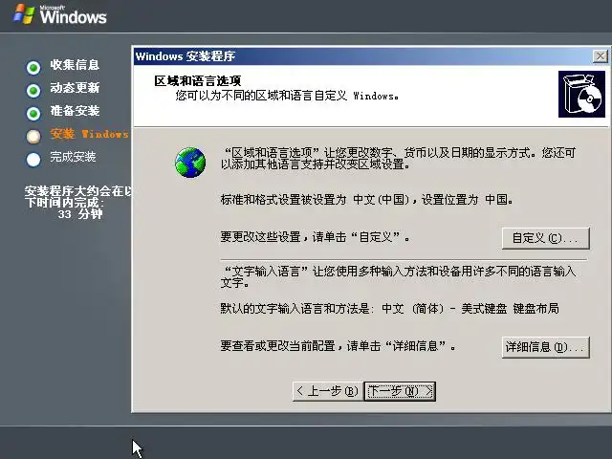Go back with 上一步(B) button

[328, 391]
